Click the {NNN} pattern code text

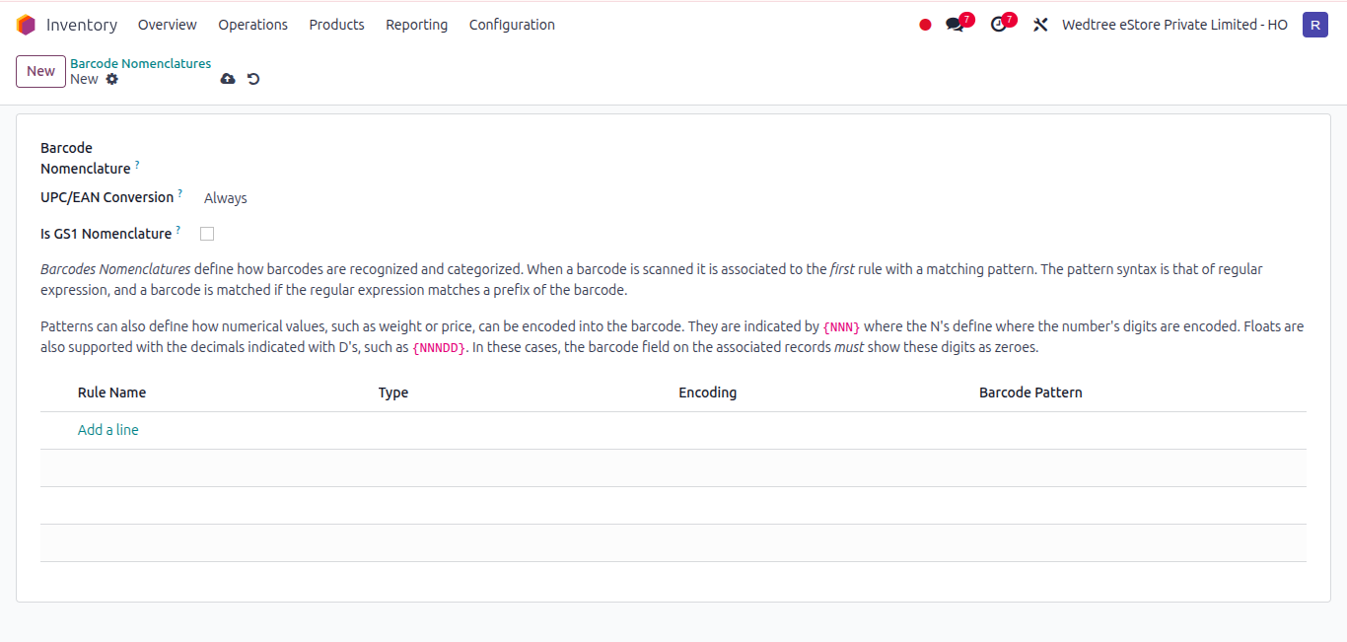841,327
